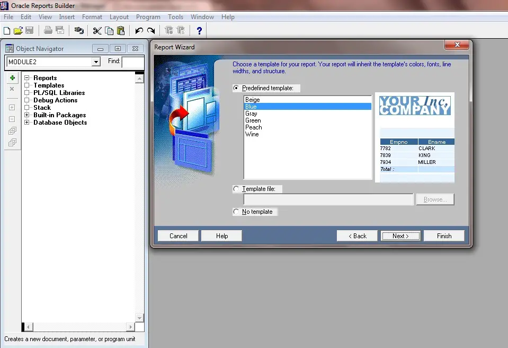Viewport: 508px width, 348px height.
Task: Open the Program menu
Action: coord(148,17)
